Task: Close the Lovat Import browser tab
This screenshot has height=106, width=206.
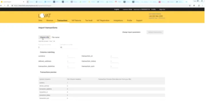Action: (23, 2)
